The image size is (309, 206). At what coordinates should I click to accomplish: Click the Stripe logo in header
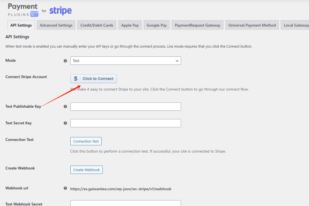tap(60, 11)
